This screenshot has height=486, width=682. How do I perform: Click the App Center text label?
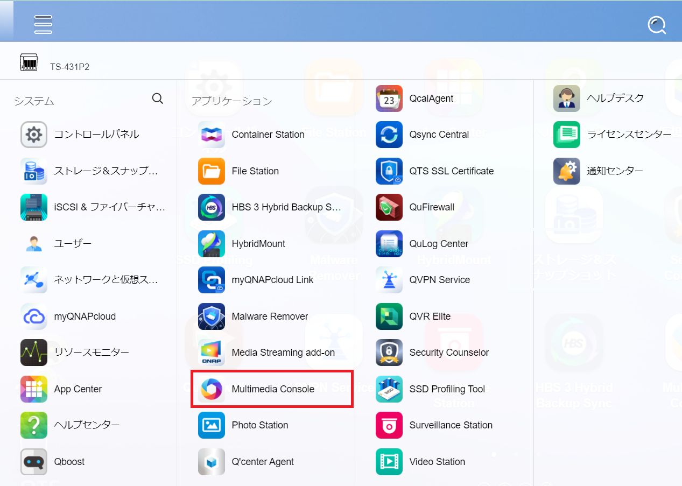78,389
